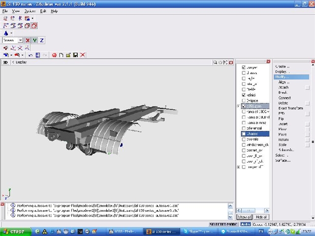
Task: Select the vertices level icon
Action: point(5,26)
